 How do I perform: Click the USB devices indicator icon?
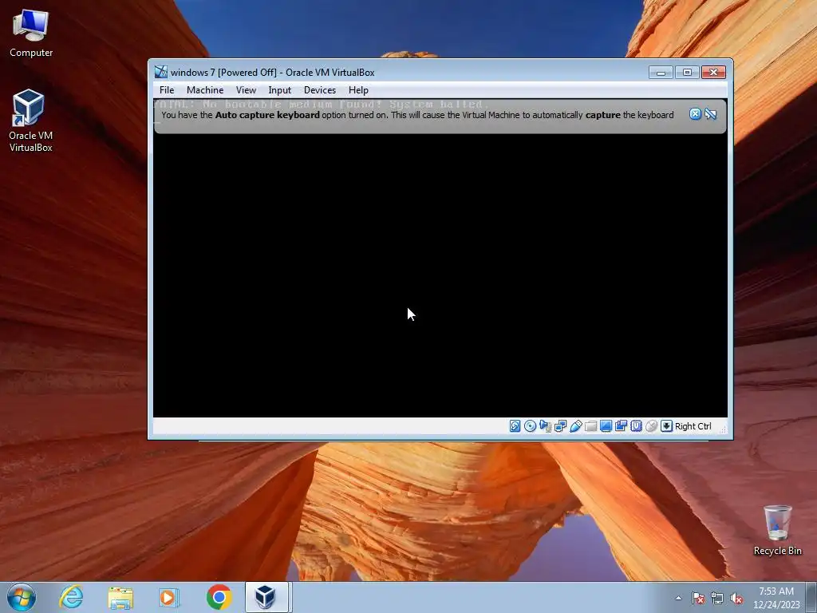[x=576, y=426]
